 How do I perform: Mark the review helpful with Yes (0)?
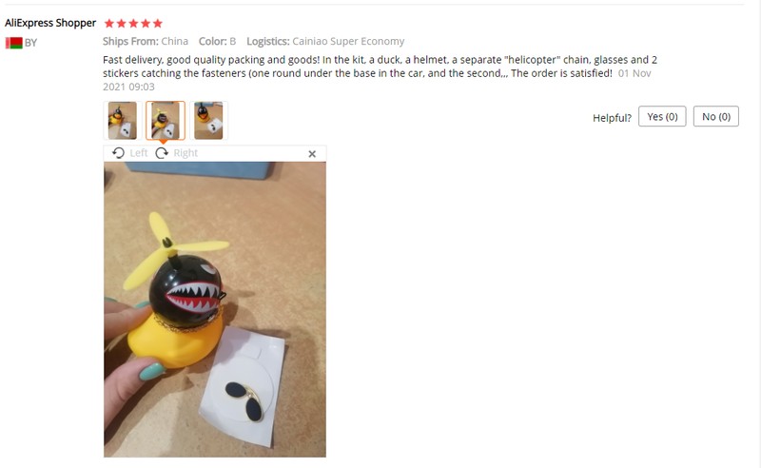tap(662, 116)
